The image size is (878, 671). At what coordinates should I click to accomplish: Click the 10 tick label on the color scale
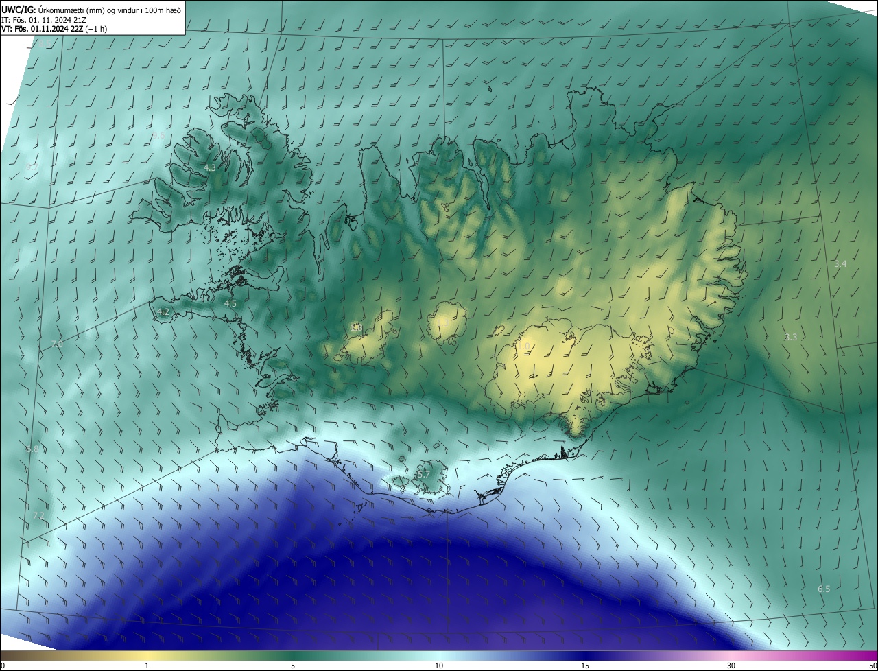click(439, 666)
